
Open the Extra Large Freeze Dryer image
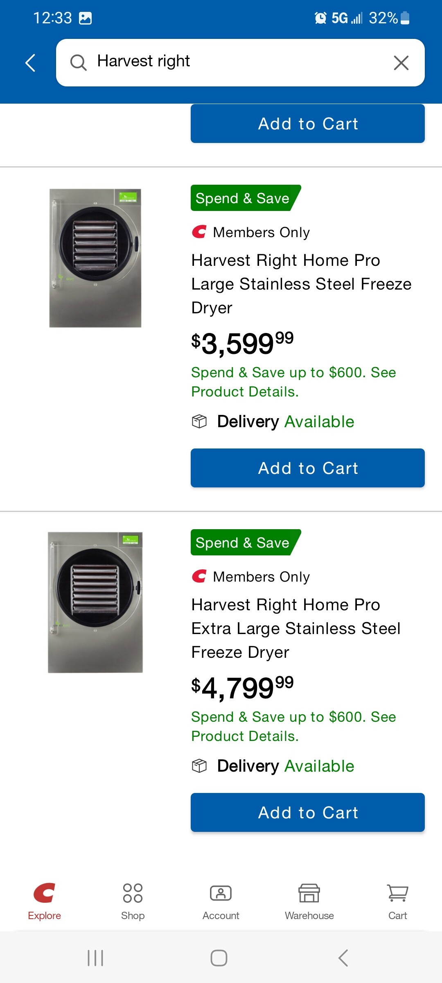pos(95,602)
